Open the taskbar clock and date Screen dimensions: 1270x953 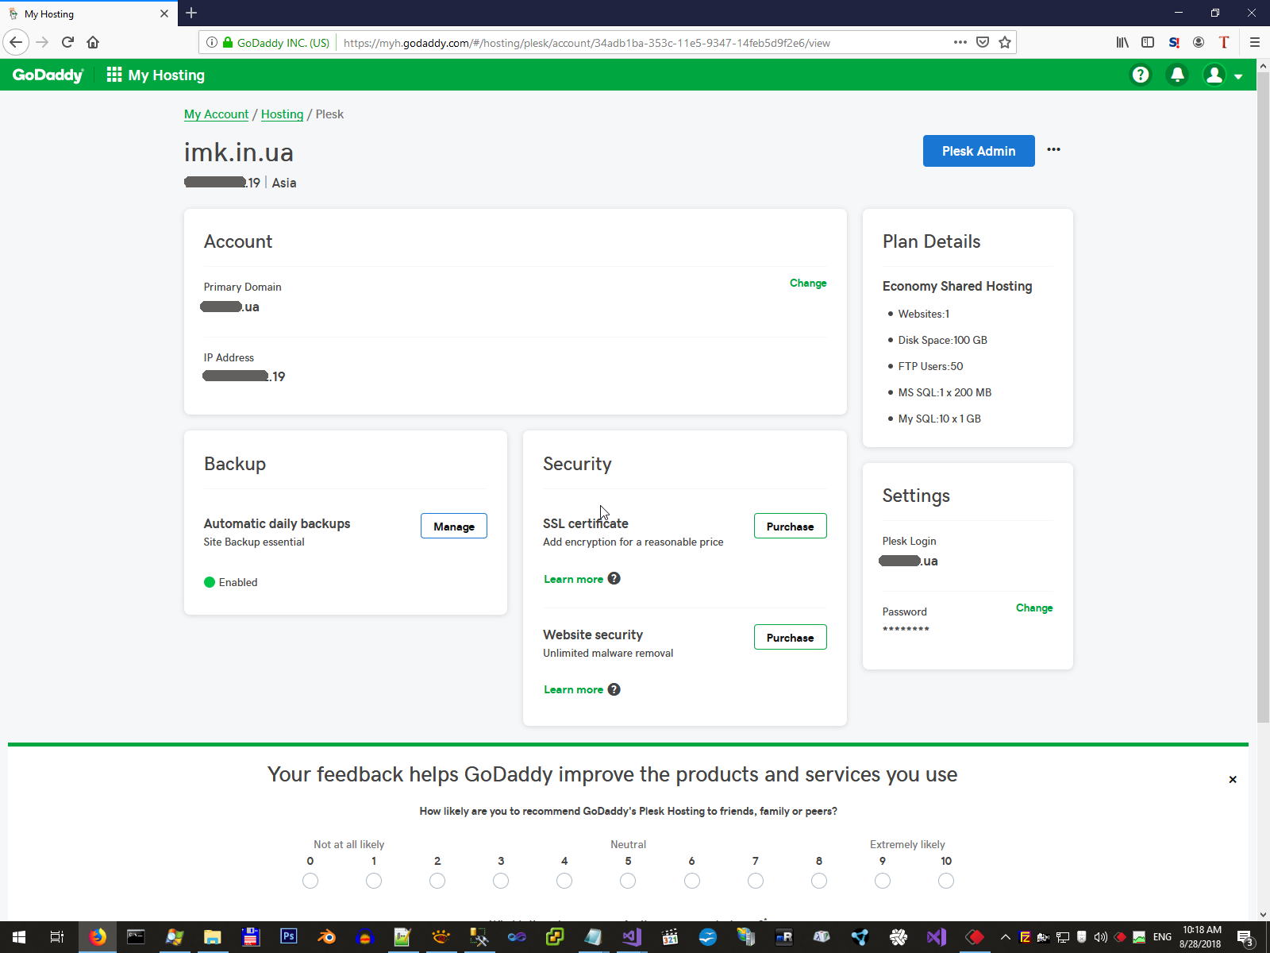coord(1200,937)
